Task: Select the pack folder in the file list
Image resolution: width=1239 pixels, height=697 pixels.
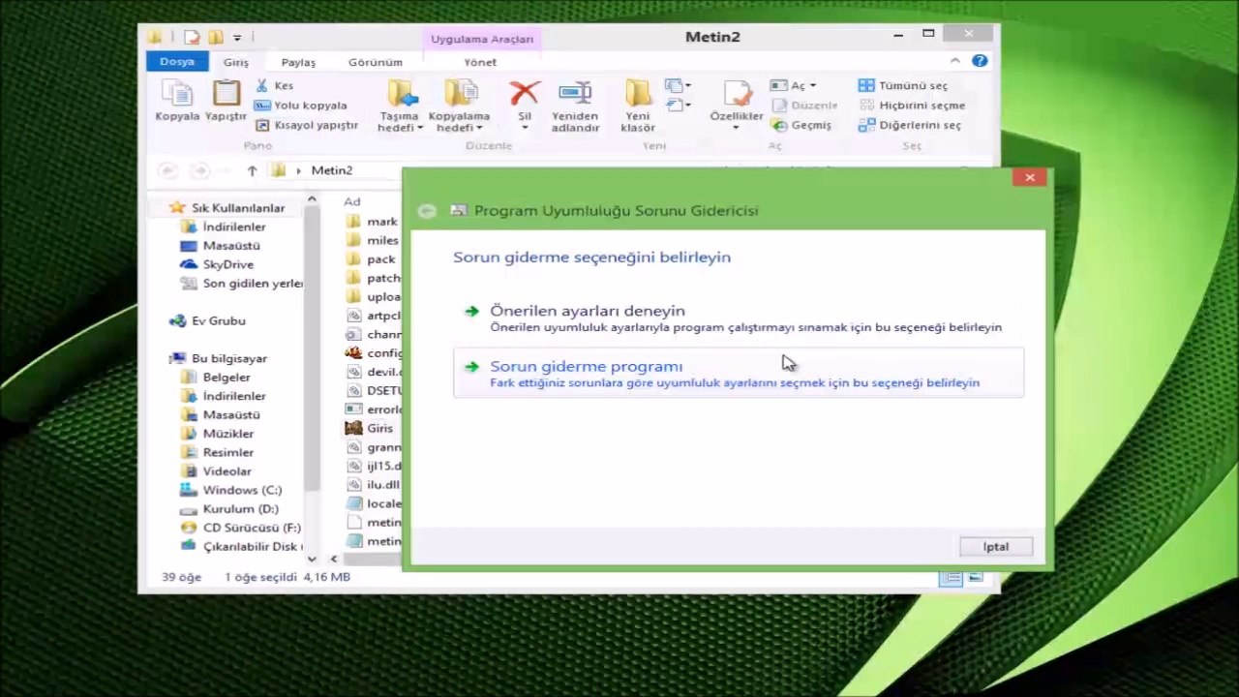Action: [x=372, y=259]
